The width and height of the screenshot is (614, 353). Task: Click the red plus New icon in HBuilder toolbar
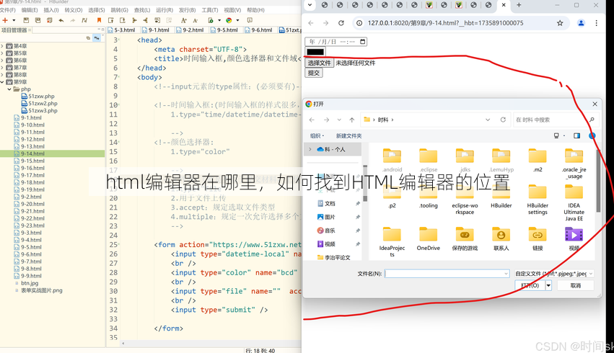(x=5, y=20)
